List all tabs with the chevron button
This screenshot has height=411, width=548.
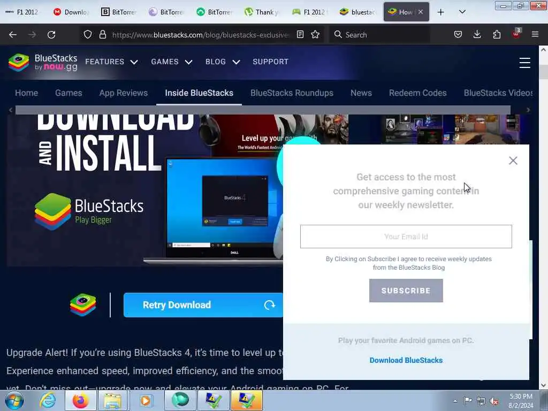click(462, 12)
